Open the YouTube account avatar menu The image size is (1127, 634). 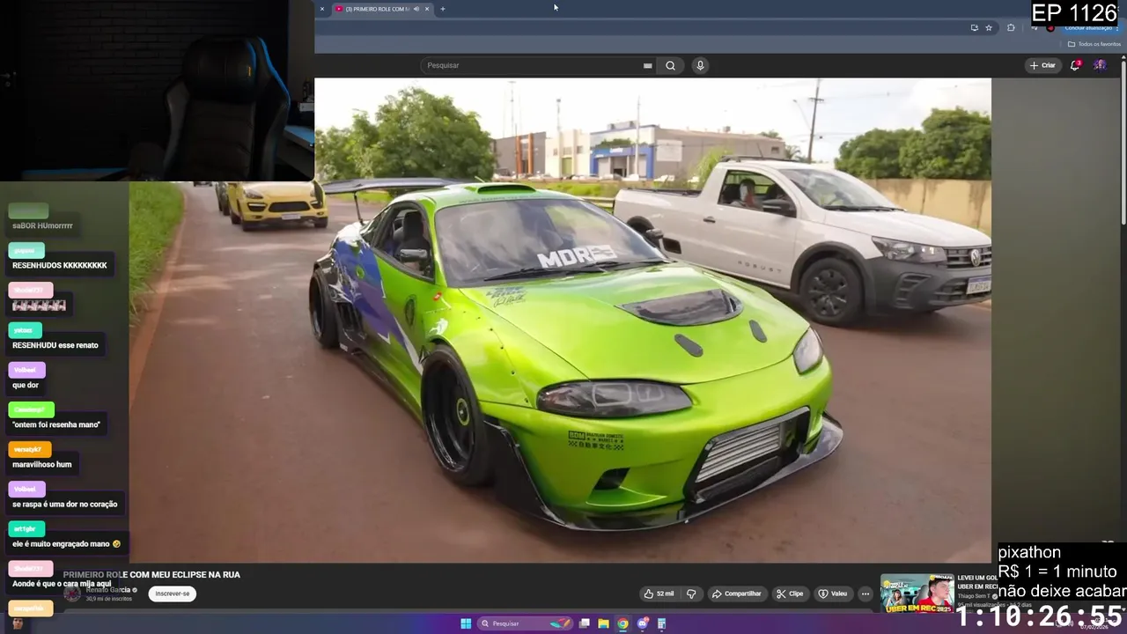click(1100, 65)
